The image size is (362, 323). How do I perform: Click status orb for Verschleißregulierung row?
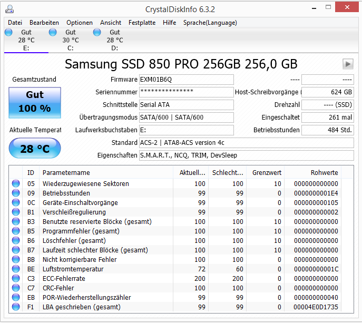pos(16,212)
